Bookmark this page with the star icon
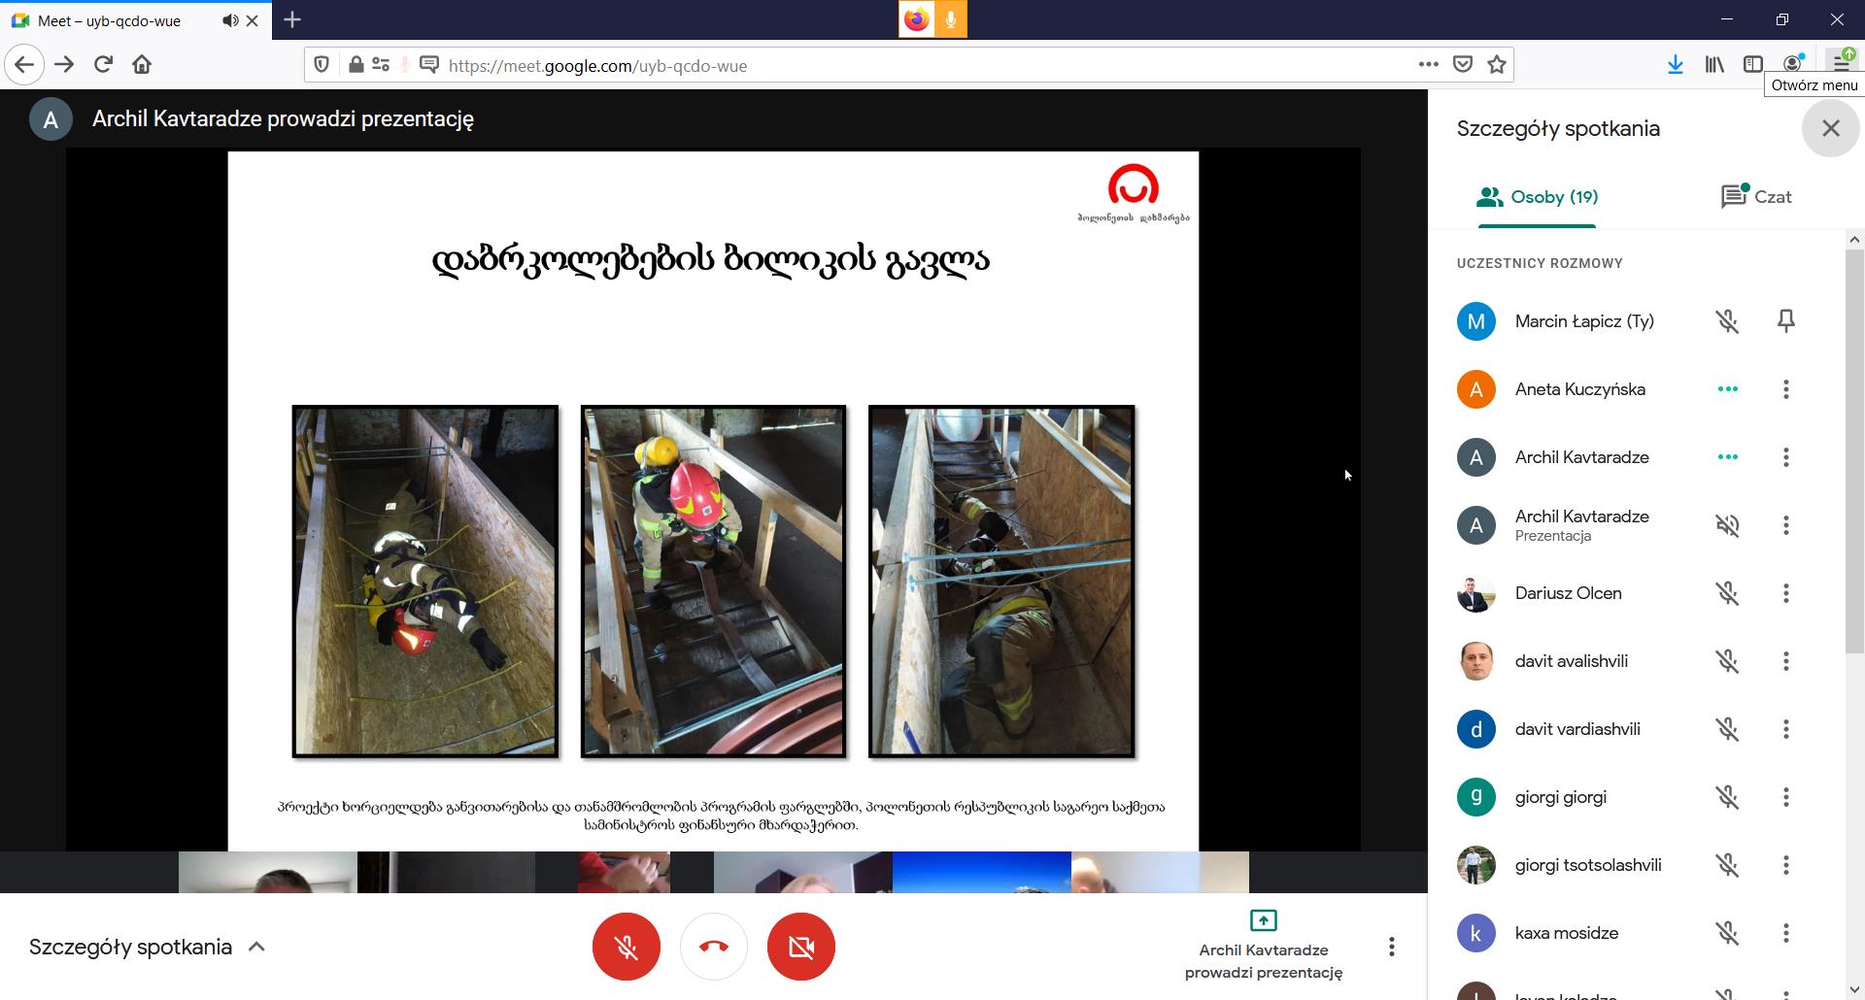This screenshot has height=1000, width=1865. coord(1497,65)
